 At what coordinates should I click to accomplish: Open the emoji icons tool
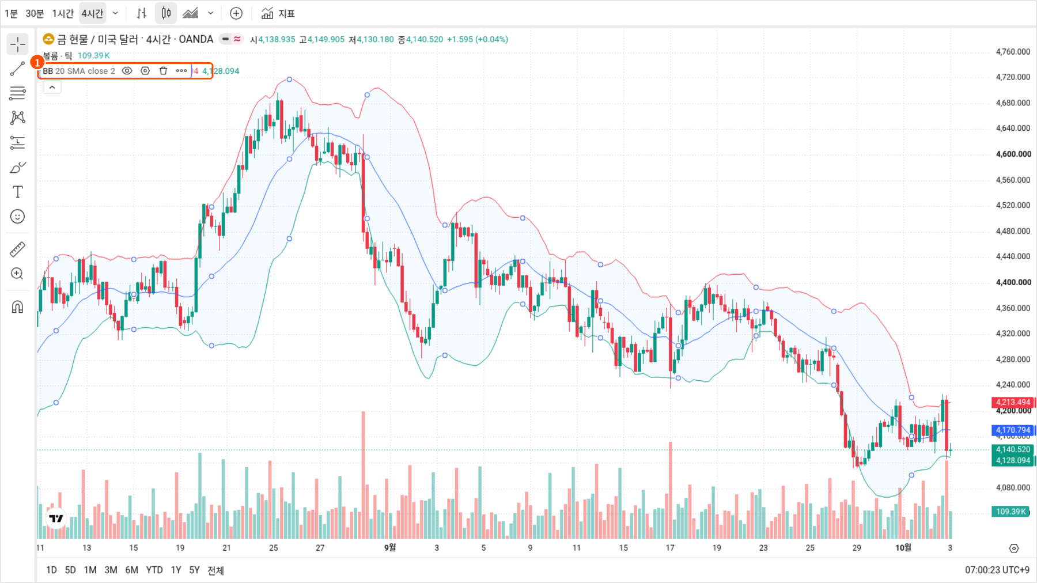point(18,217)
